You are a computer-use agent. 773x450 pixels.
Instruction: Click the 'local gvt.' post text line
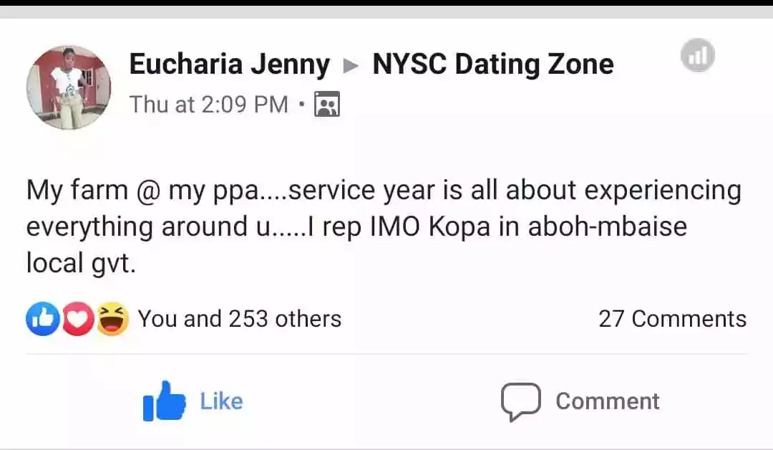click(81, 263)
